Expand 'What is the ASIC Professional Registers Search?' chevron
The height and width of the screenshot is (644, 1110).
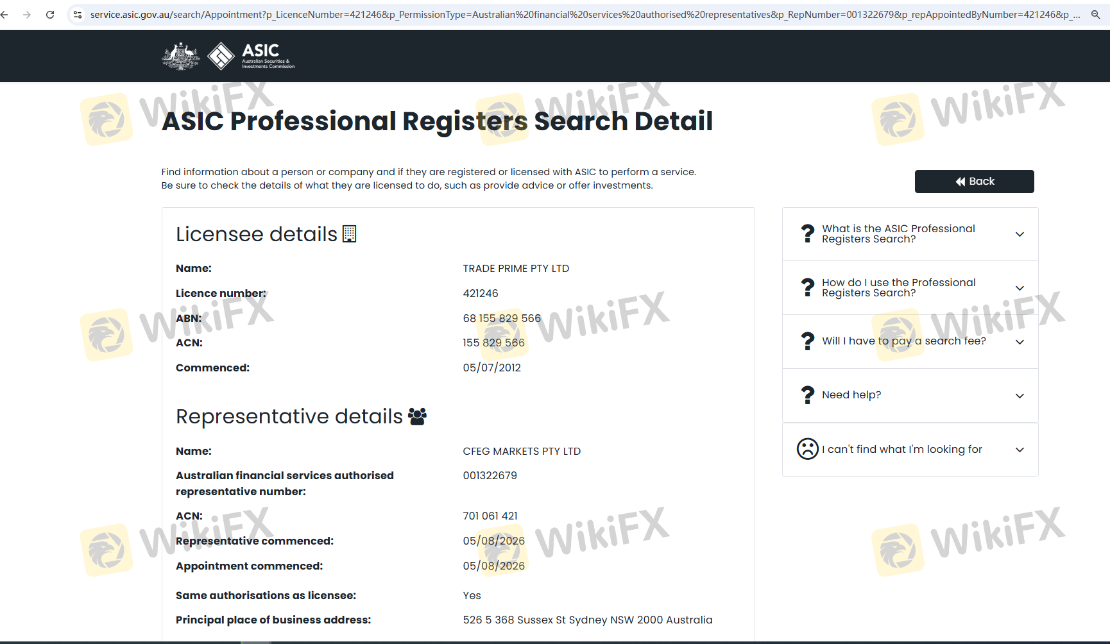point(1020,234)
